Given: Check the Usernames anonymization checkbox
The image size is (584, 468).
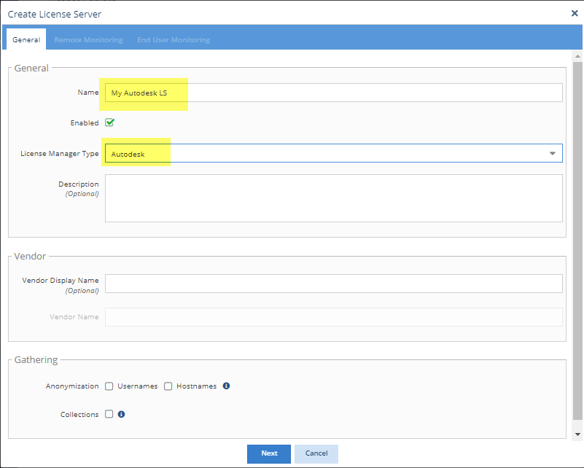Looking at the screenshot, I should 109,386.
